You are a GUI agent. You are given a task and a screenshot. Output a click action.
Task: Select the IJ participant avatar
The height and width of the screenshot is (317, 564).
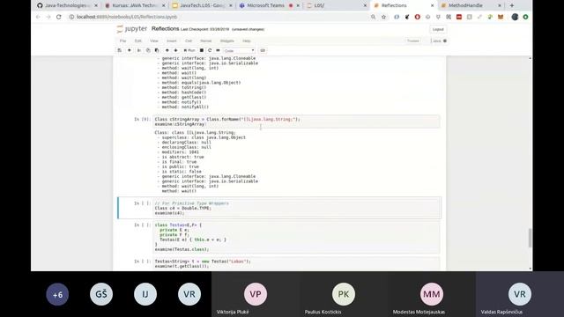click(x=145, y=294)
